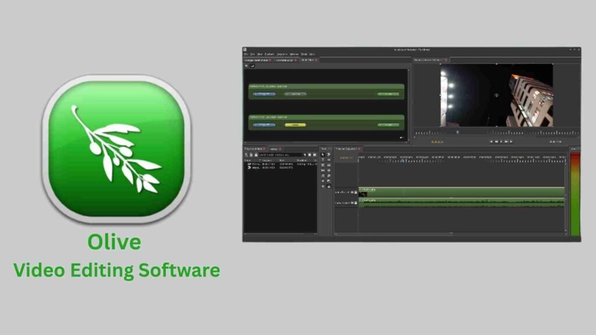The width and height of the screenshot is (596, 335).
Task: Select the Zoom magnifier tool
Action: (329, 176)
